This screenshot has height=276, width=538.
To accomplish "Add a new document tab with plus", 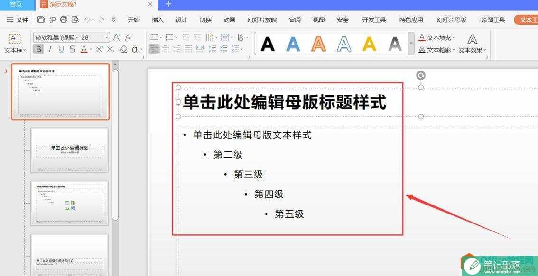I will click(x=168, y=4).
